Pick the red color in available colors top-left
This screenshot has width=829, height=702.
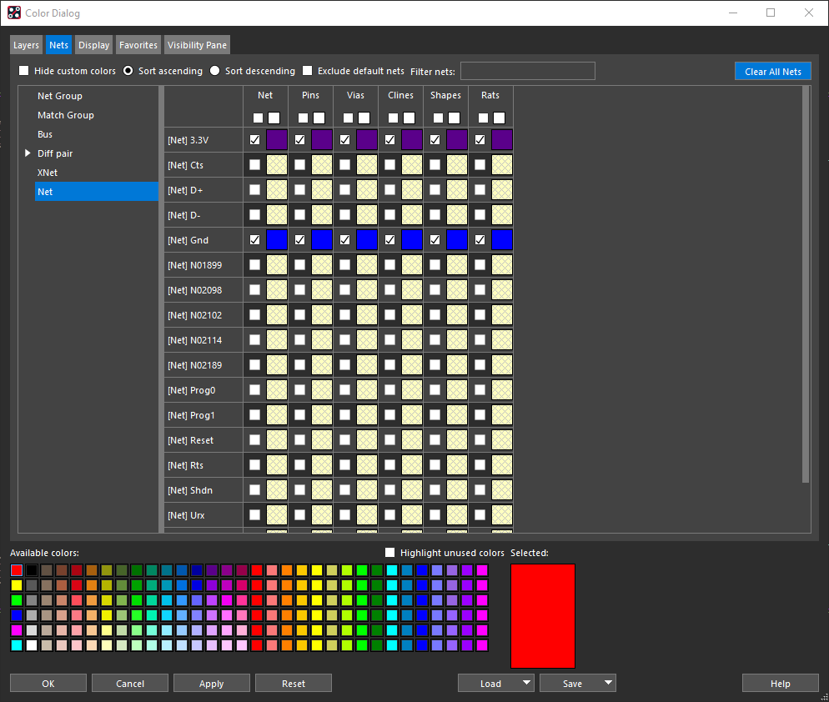pos(17,570)
